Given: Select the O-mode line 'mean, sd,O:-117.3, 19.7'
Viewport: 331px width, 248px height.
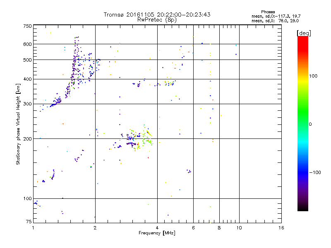Looking at the screenshot, I should pyautogui.click(x=276, y=16).
